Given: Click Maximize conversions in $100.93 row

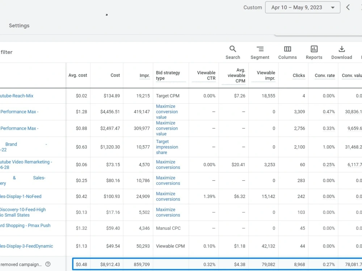Looking at the screenshot, I should [x=168, y=196].
